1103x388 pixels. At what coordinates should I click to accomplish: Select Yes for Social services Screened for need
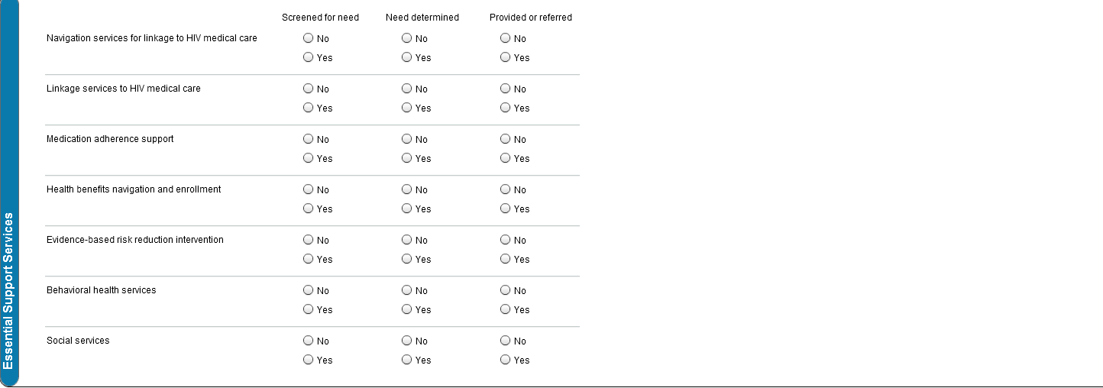pos(309,360)
